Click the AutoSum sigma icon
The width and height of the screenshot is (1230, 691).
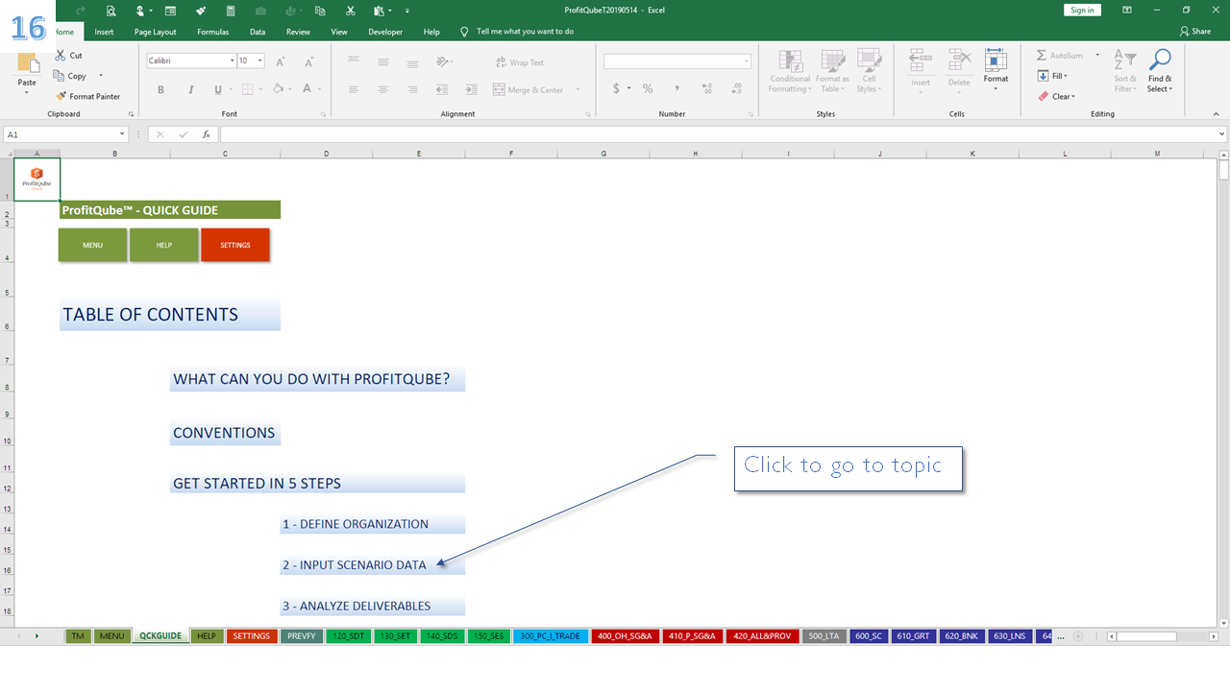(1041, 56)
